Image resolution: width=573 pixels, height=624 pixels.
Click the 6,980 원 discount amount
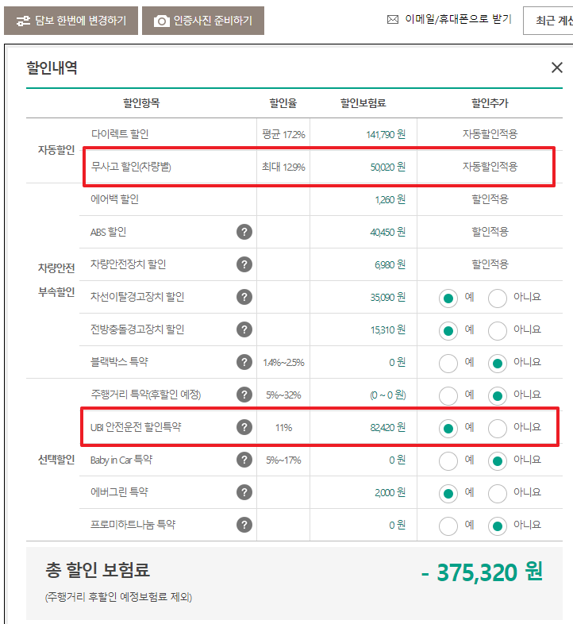(x=390, y=264)
